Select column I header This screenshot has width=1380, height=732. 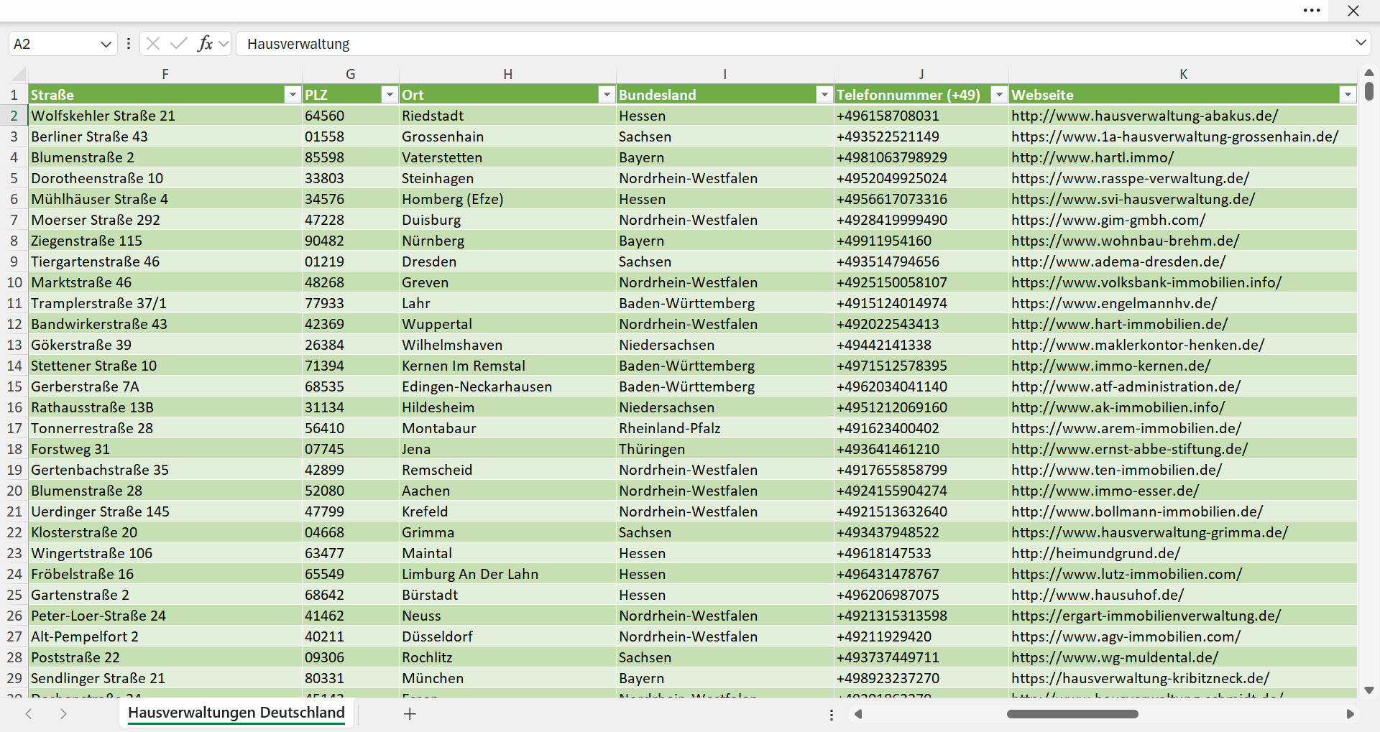pos(725,74)
